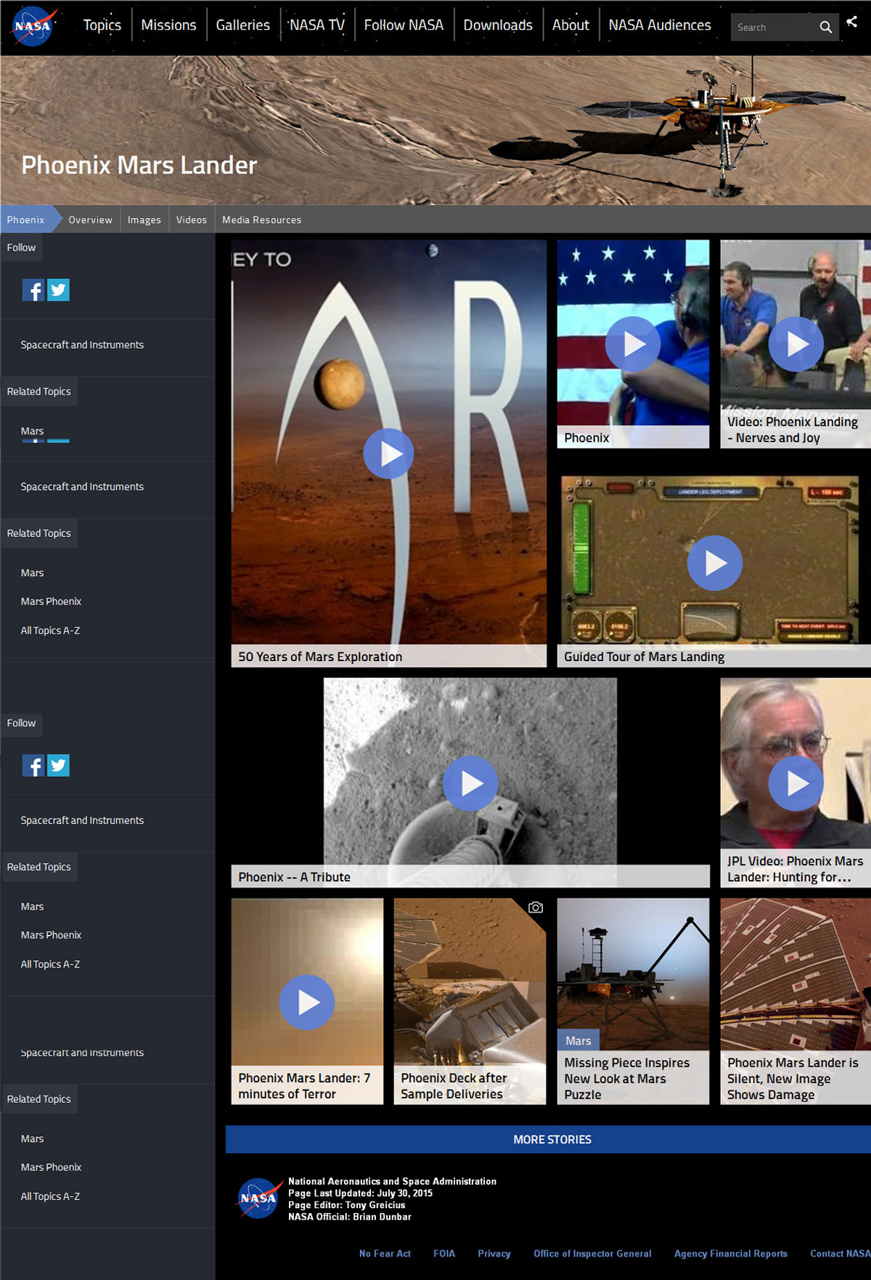Open the first Facebook icon under Follow
The height and width of the screenshot is (1280, 871).
click(x=33, y=291)
